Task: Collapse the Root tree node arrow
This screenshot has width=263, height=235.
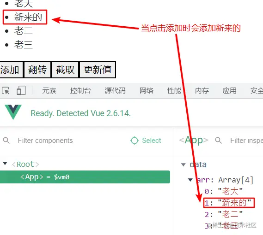Action: click(5, 163)
